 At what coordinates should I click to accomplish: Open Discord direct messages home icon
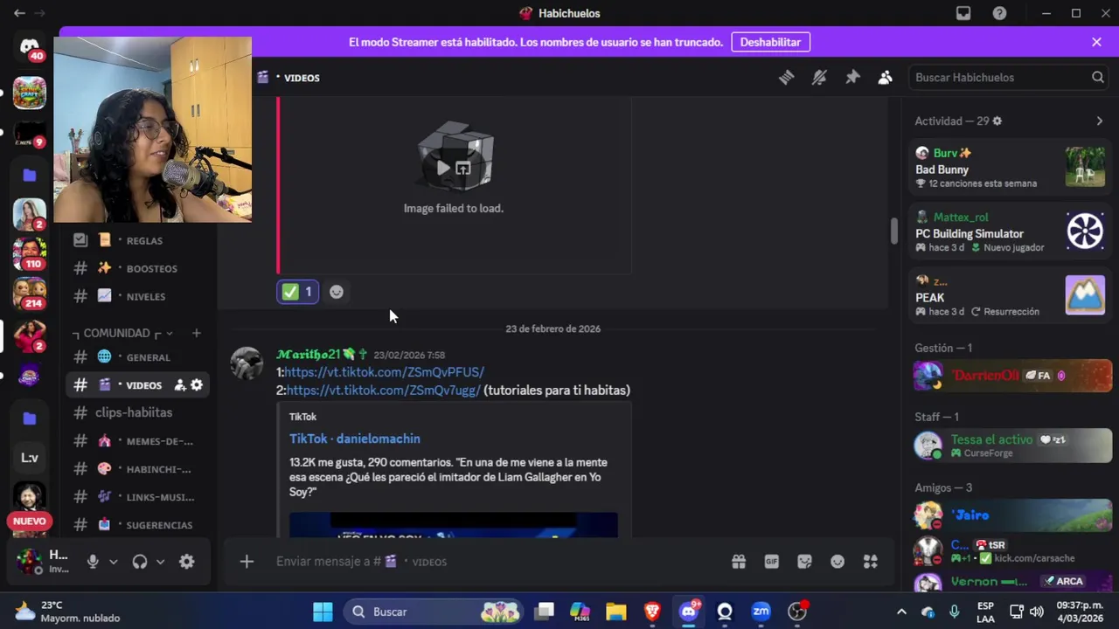pos(30,46)
